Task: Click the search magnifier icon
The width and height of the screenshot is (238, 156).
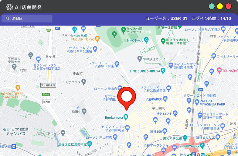Action: [x=8, y=19]
